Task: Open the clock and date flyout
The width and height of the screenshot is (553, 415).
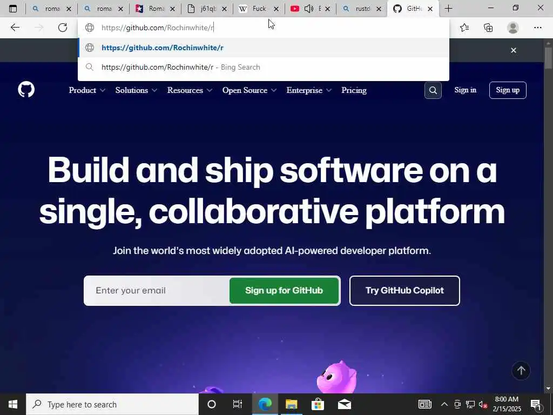Action: click(507, 404)
